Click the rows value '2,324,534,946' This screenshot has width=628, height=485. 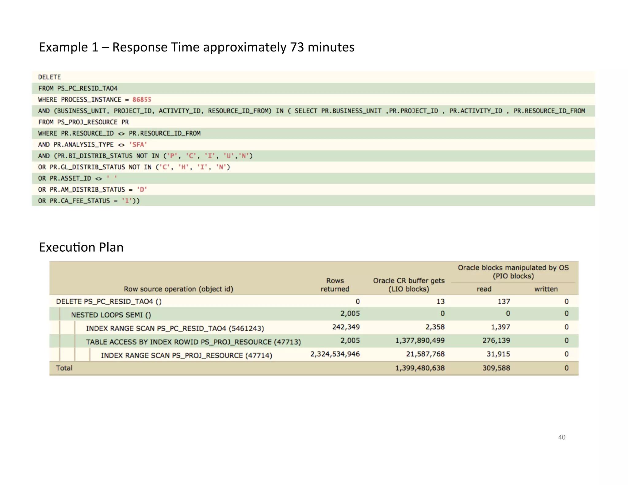pyautogui.click(x=335, y=354)
